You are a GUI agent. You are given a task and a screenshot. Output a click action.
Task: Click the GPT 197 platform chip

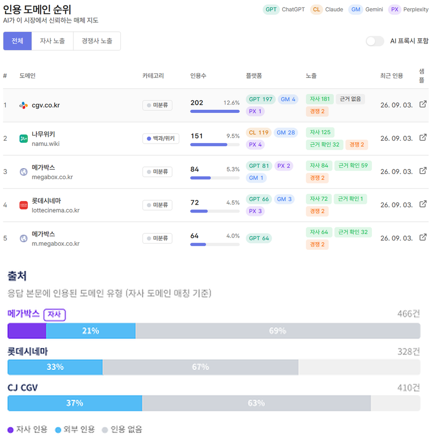click(261, 99)
